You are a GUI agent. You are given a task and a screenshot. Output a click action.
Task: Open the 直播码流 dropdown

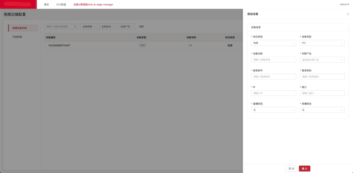pyautogui.click(x=274, y=110)
